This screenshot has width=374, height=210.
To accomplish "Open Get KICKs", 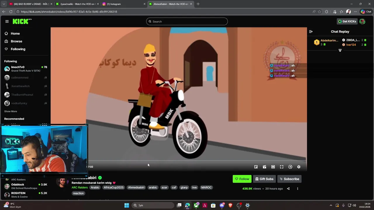I will [347, 21].
